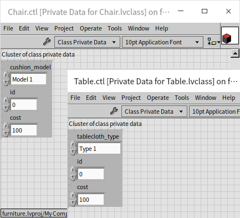Decrement Table cost value
240x218 pixels.
point(73,203)
